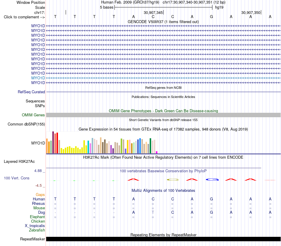Image resolution: width=281 pixels, height=246 pixels.
Task: Click the light blue MYO1D intron arrow line
Action: 163,78
